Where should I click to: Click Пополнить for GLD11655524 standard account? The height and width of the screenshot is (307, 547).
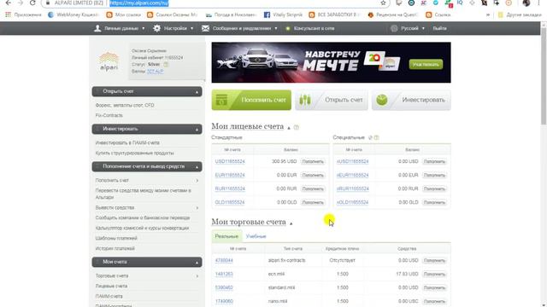(x=313, y=202)
